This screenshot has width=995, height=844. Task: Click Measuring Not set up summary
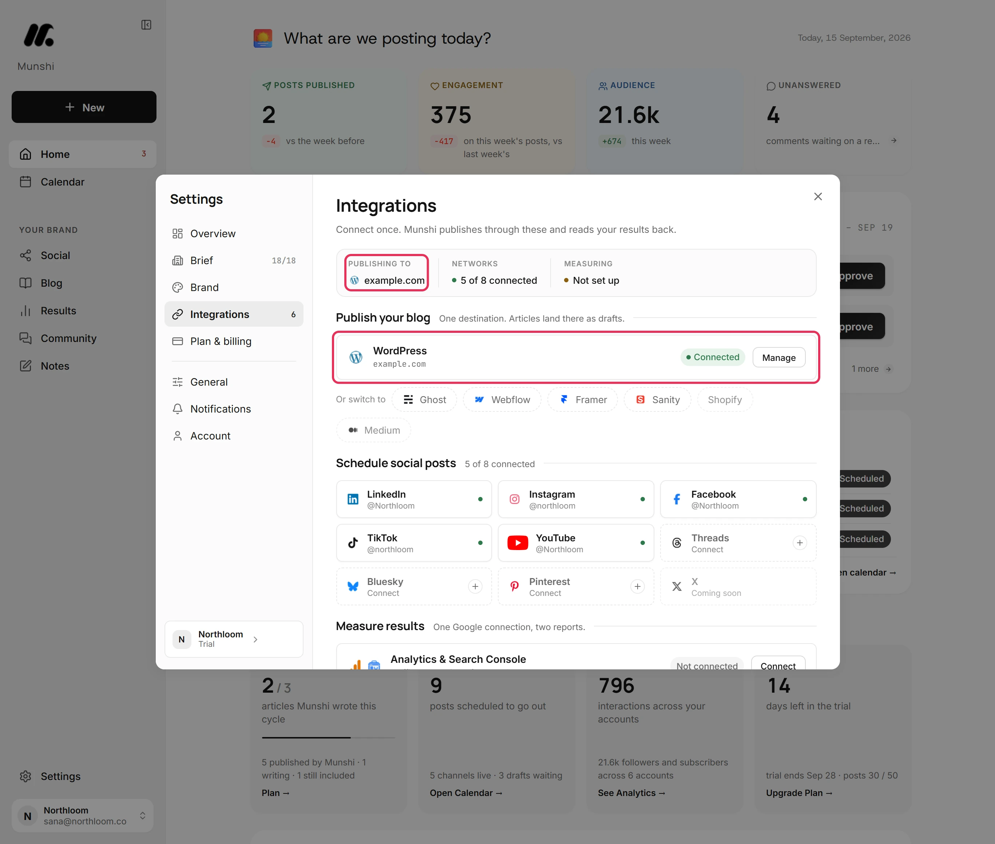pos(591,272)
